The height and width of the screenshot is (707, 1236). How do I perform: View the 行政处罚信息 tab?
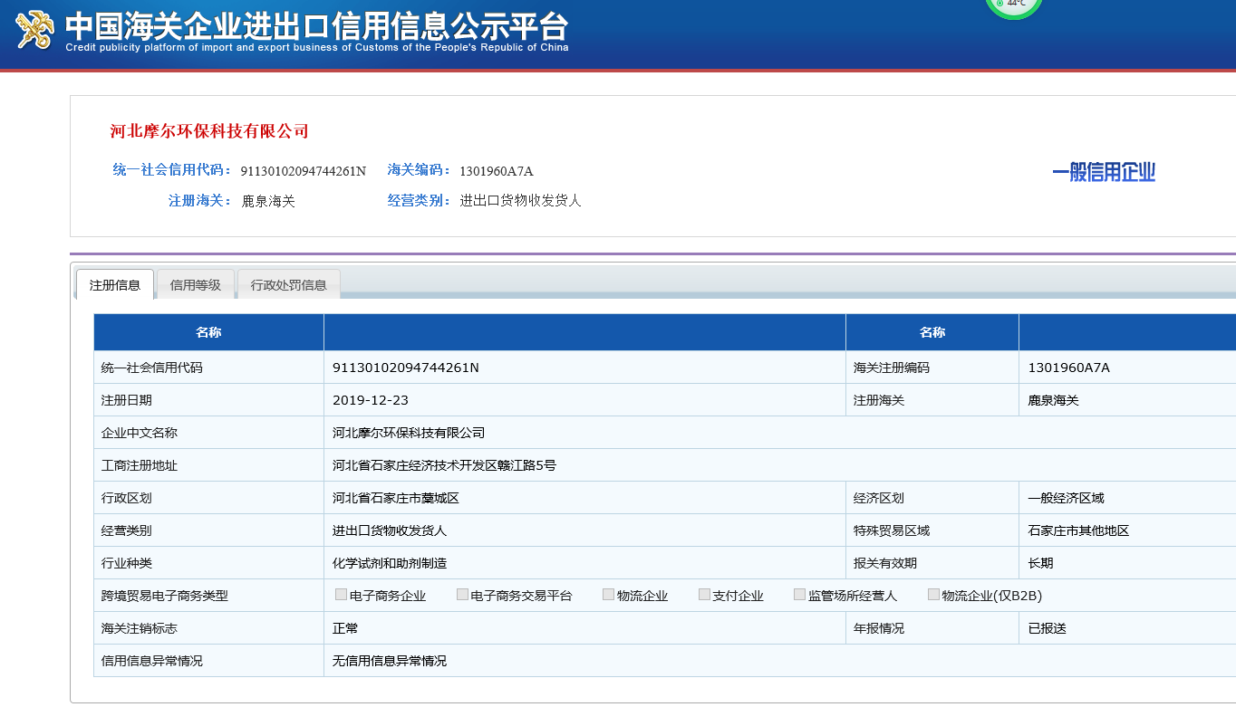[x=288, y=285]
